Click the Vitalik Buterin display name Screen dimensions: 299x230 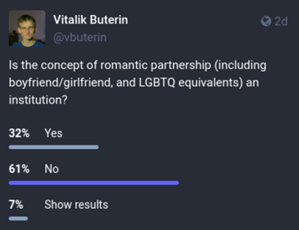90,20
